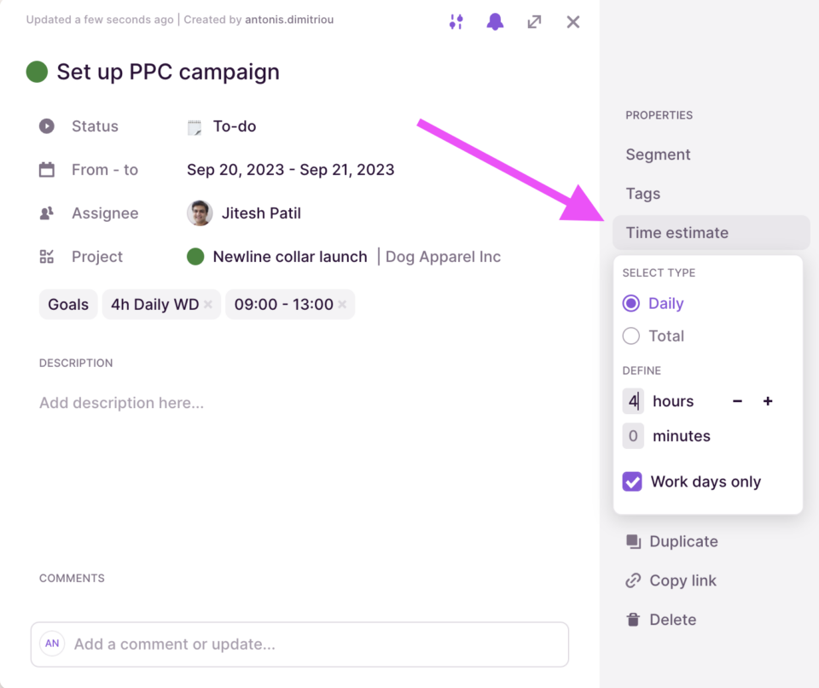Image resolution: width=819 pixels, height=688 pixels.
Task: Click the Goals tag chip
Action: [x=67, y=304]
